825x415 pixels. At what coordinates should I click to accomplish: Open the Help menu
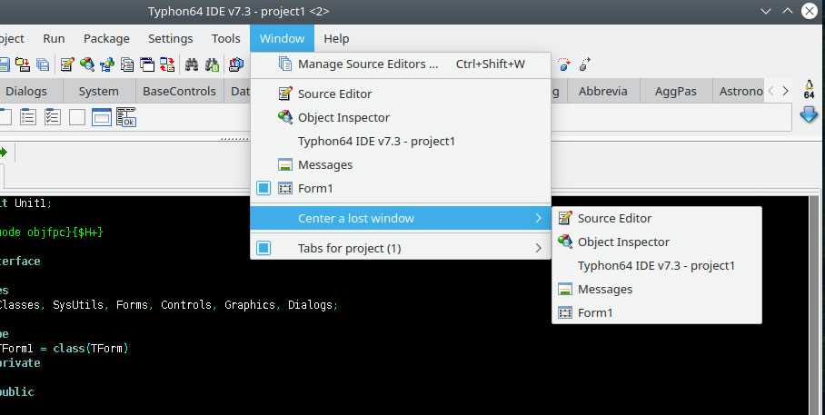click(336, 38)
